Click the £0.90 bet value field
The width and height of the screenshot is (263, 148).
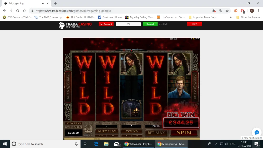coord(156,126)
